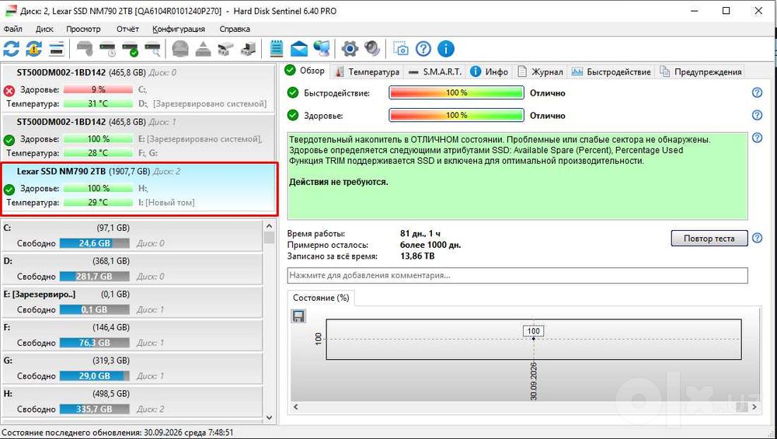Select partition G: (319,3 GB)
Viewport: 777px width, 439px height.
132,368
